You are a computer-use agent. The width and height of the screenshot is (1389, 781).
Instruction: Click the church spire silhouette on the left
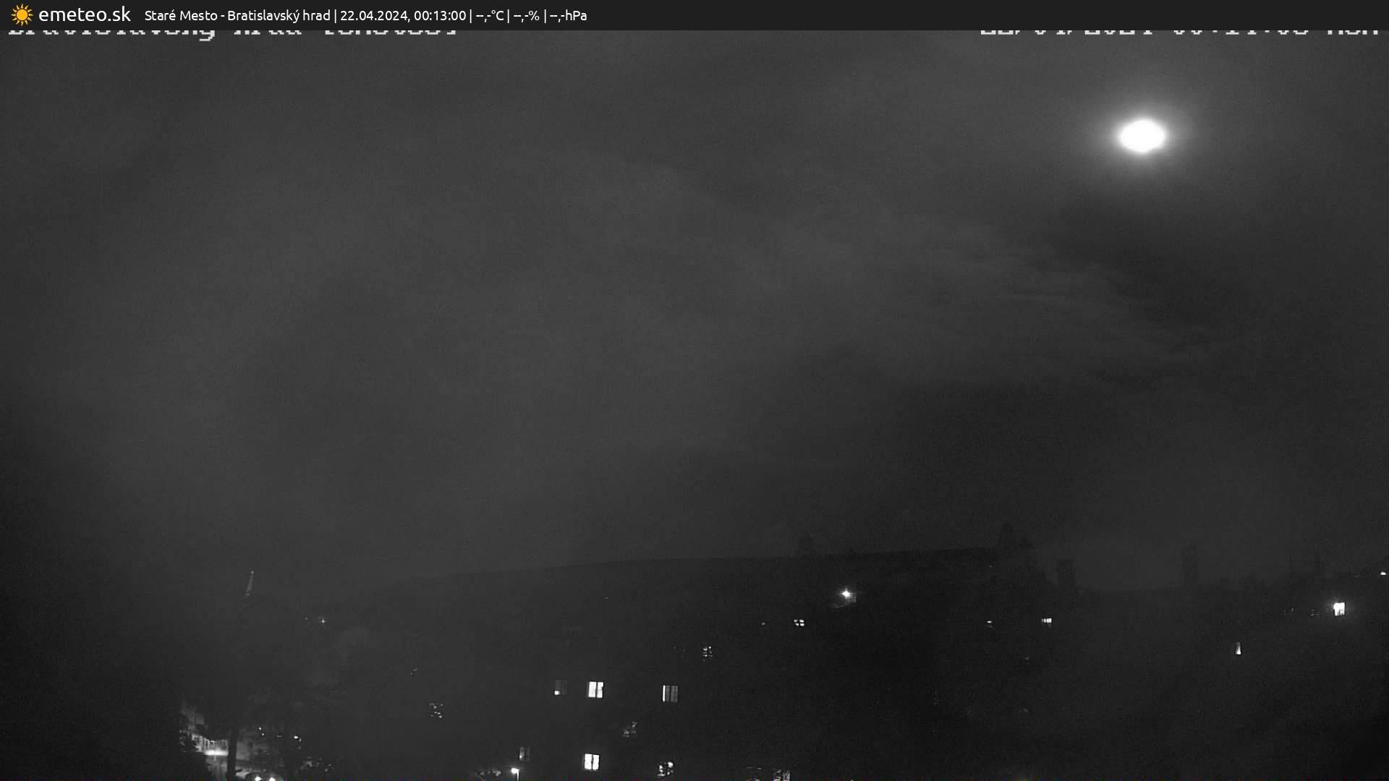coord(250,583)
